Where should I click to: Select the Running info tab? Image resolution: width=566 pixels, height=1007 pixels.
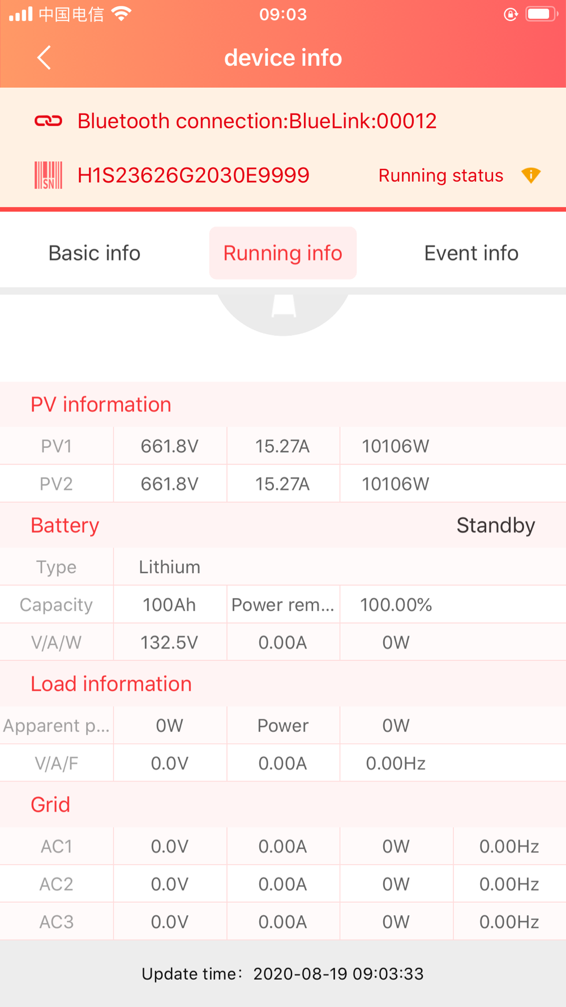(x=283, y=253)
